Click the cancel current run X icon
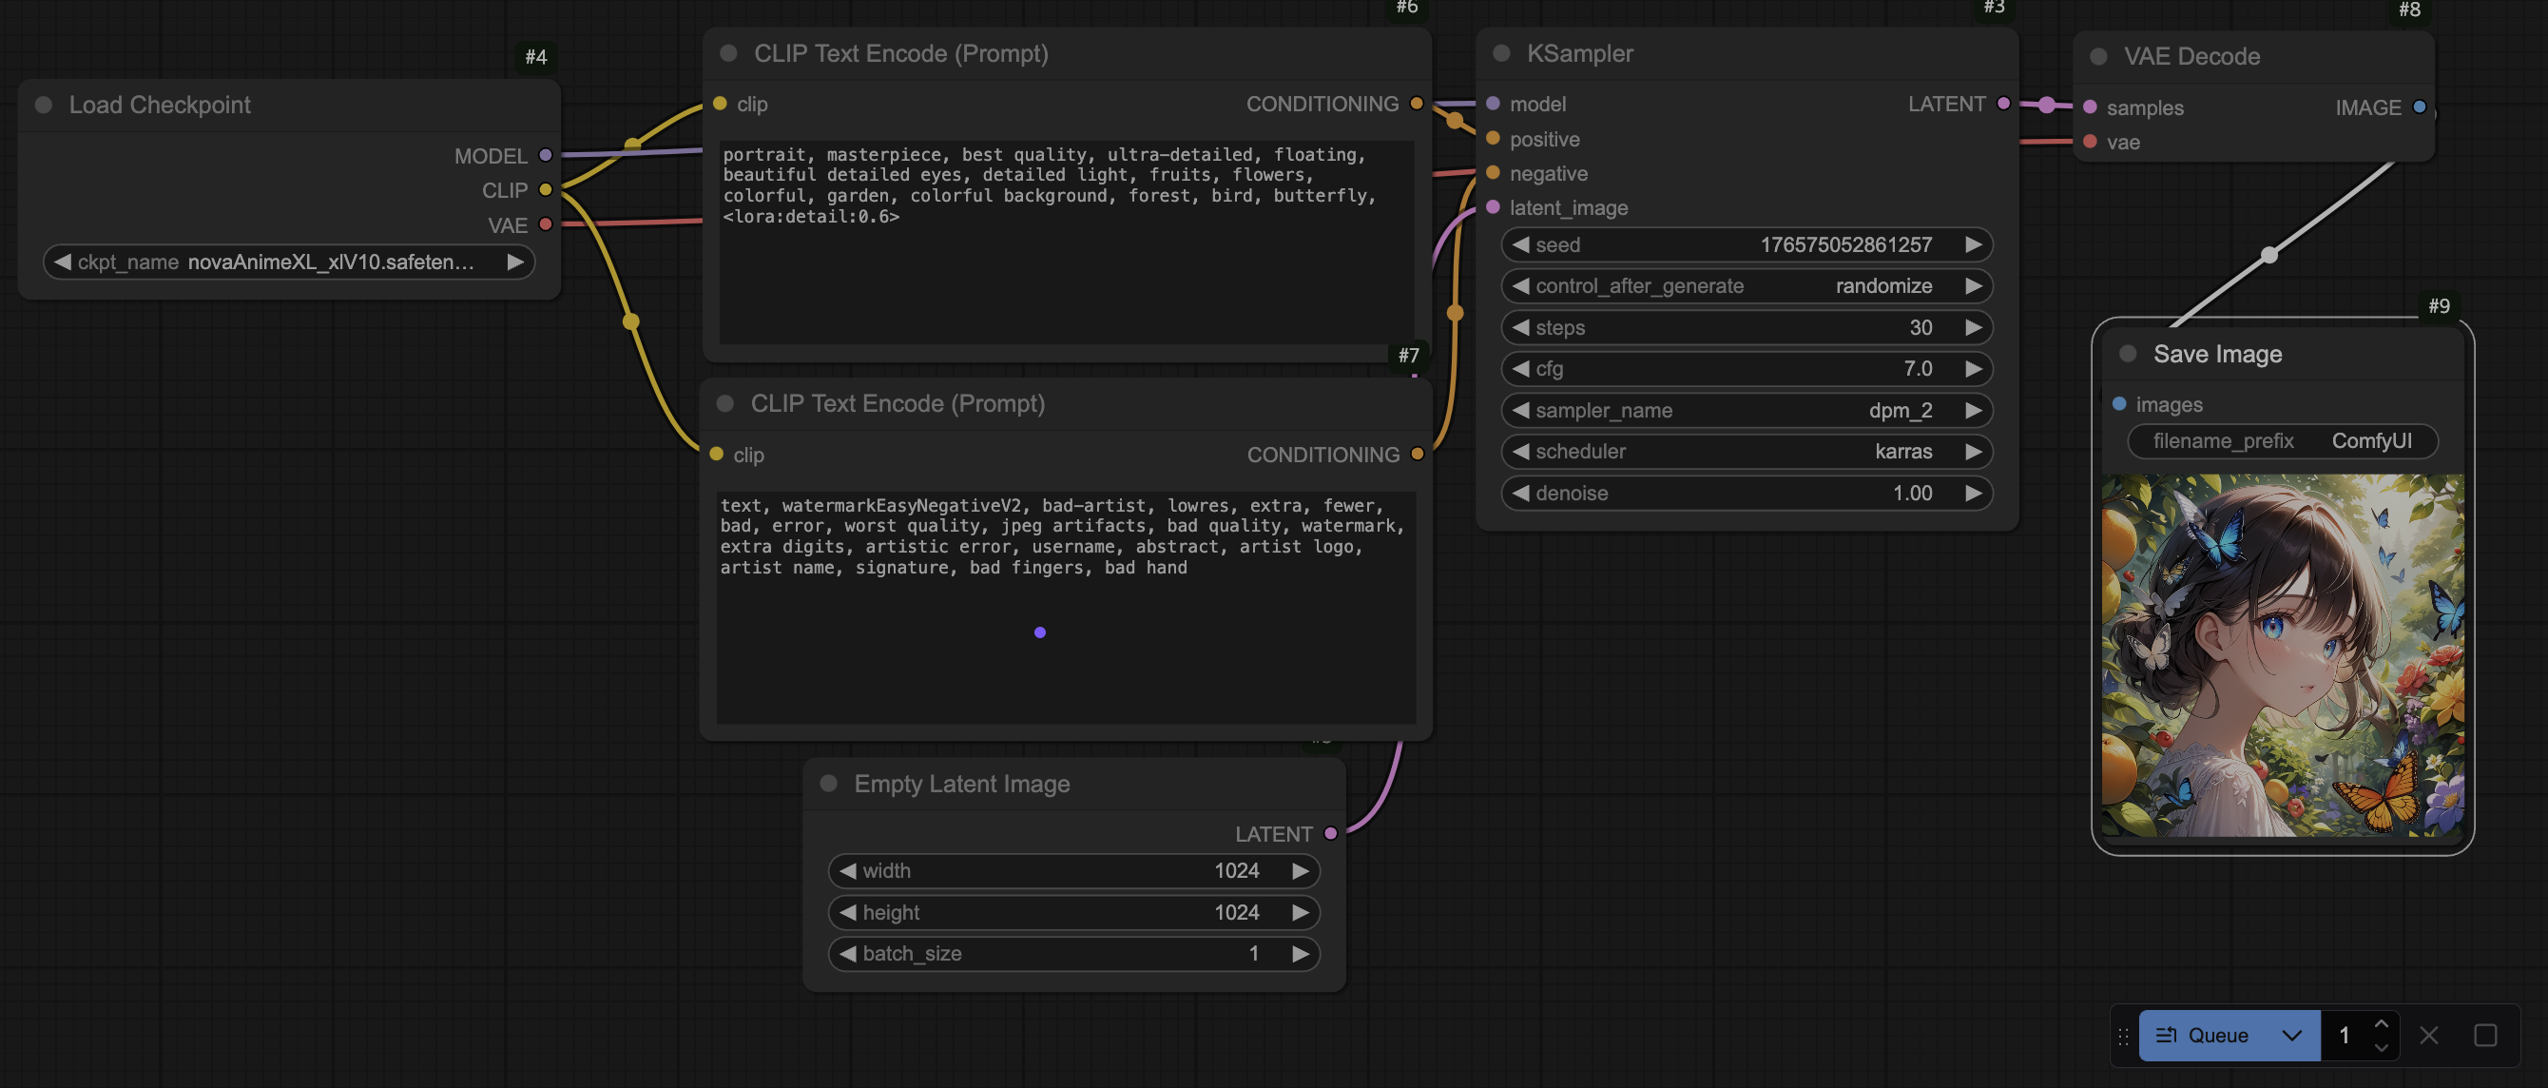 [2428, 1035]
